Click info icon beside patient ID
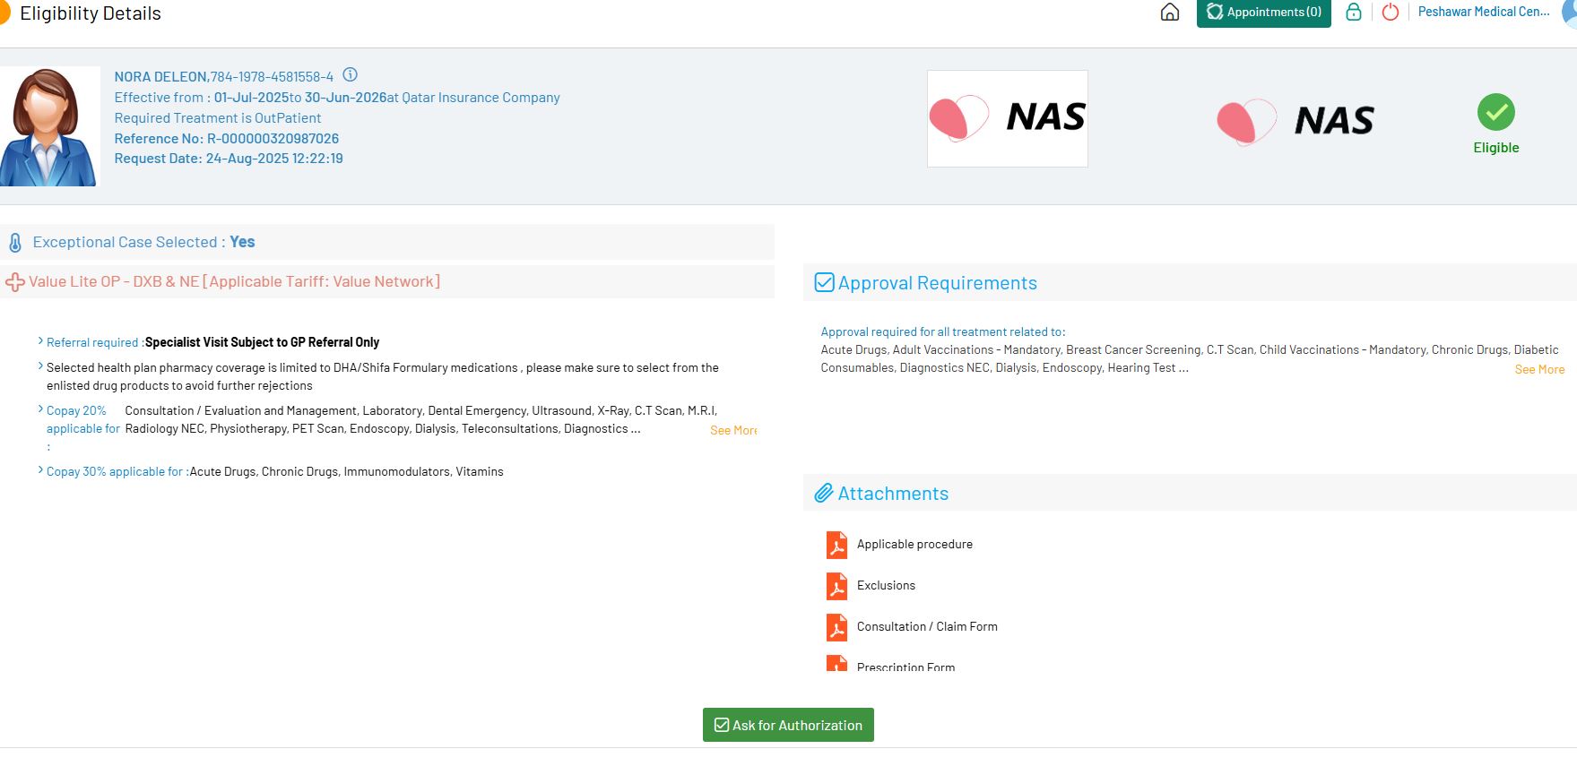Image resolution: width=1577 pixels, height=766 pixels. pyautogui.click(x=351, y=75)
